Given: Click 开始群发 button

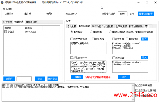Looking at the screenshot, I should pyautogui.click(x=77, y=77).
